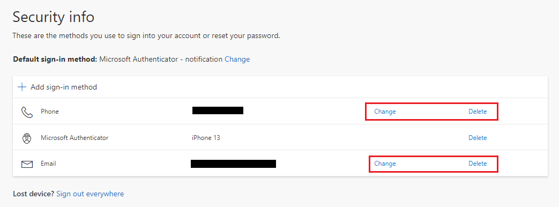559x207 pixels.
Task: Click the Microsoft Authenticator lock icon
Action: click(27, 138)
